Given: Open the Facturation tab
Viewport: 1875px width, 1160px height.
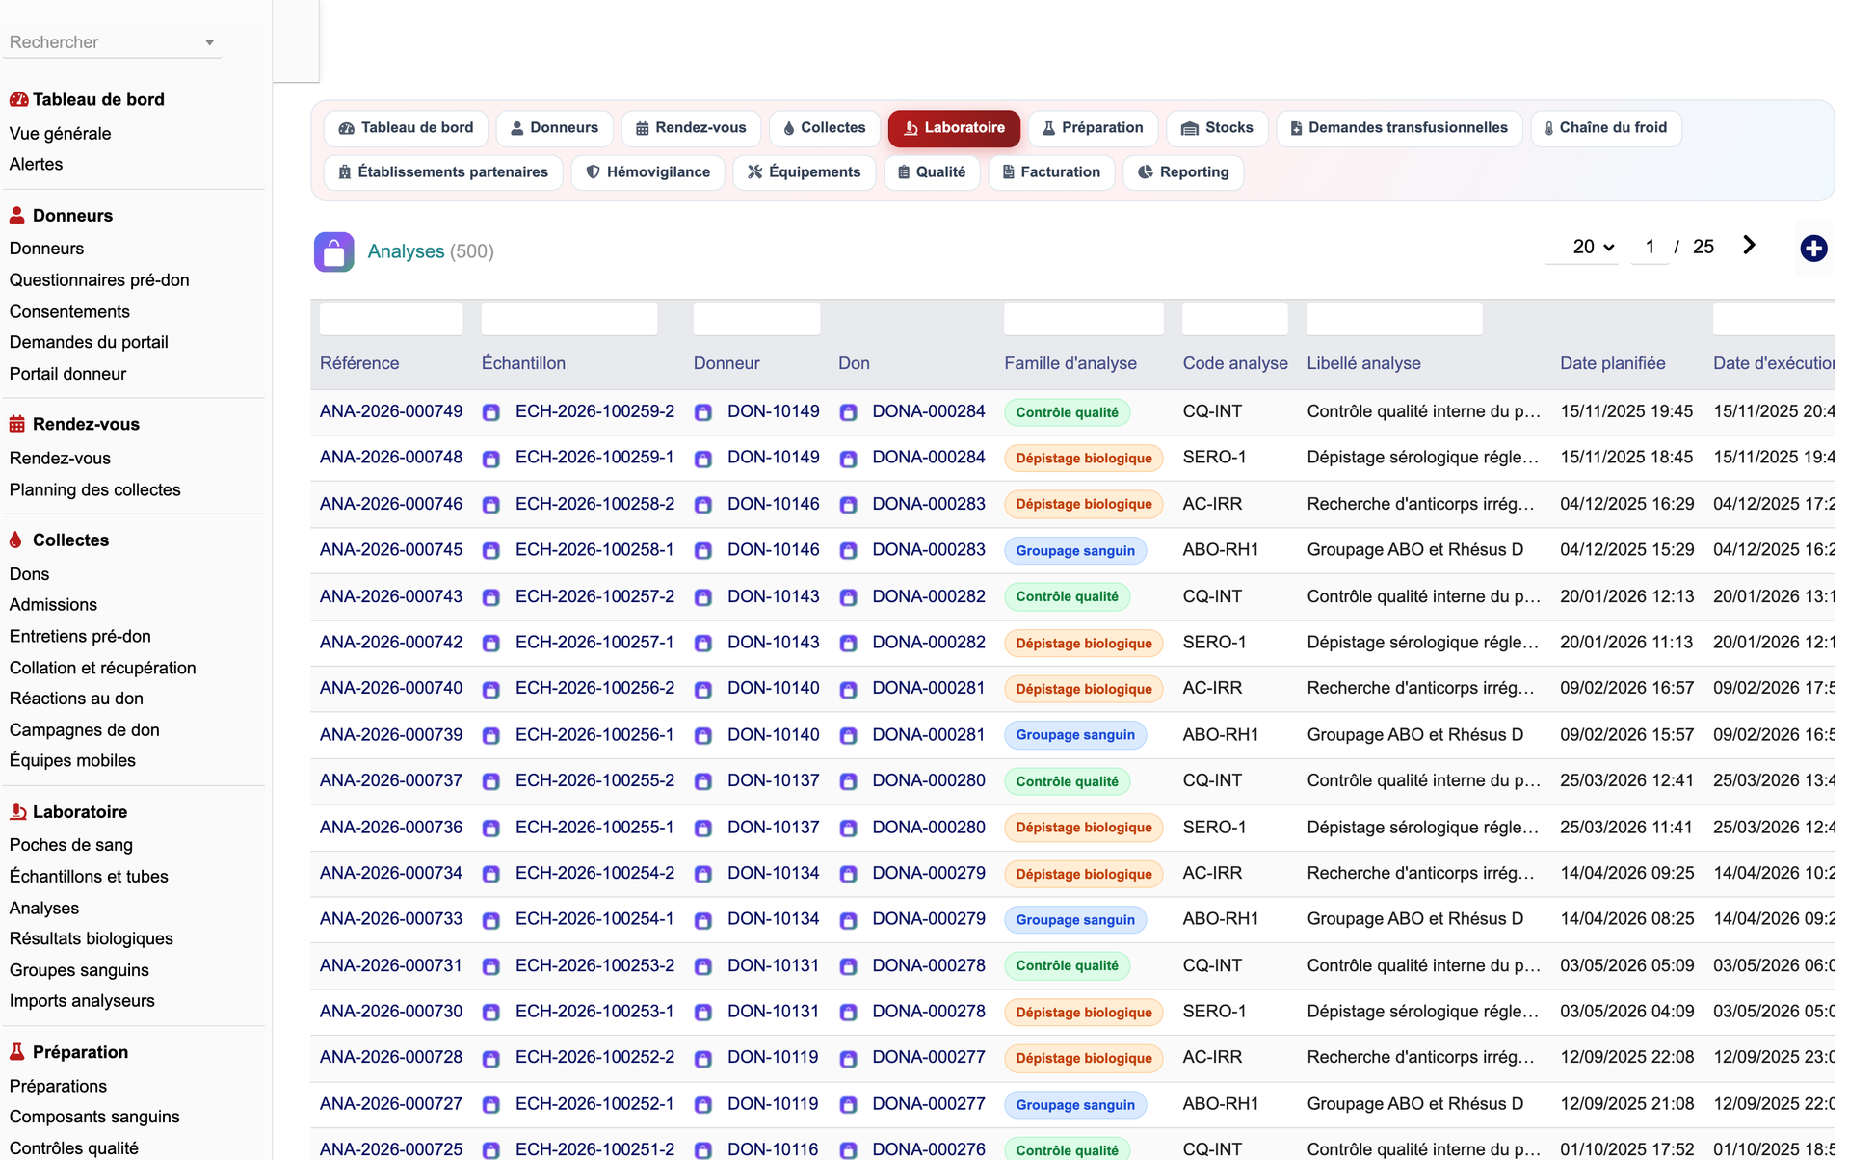Looking at the screenshot, I should point(1051,172).
